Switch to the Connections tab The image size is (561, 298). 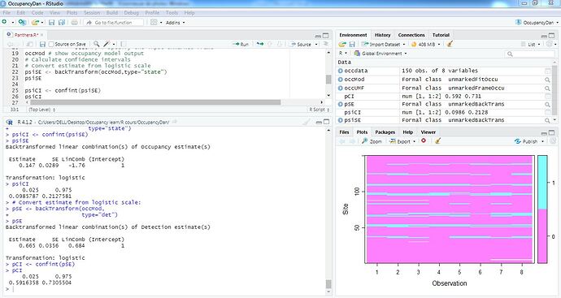click(411, 35)
